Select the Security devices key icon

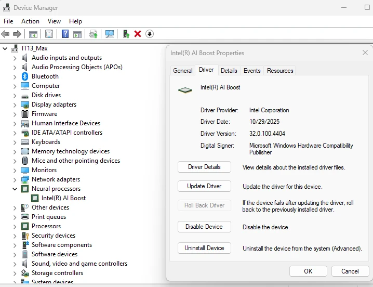[25, 236]
